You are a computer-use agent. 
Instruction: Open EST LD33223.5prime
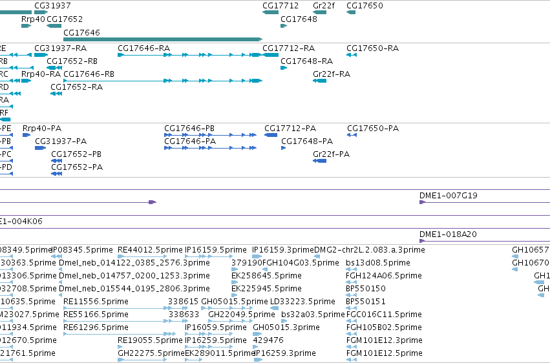[275, 308]
